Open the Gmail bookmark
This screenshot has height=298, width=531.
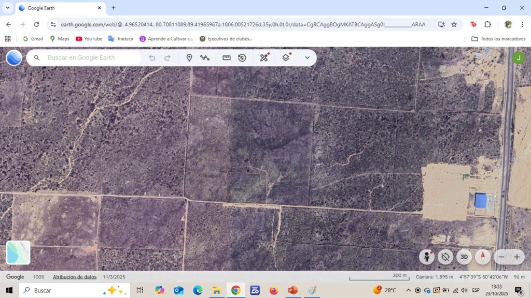point(33,39)
